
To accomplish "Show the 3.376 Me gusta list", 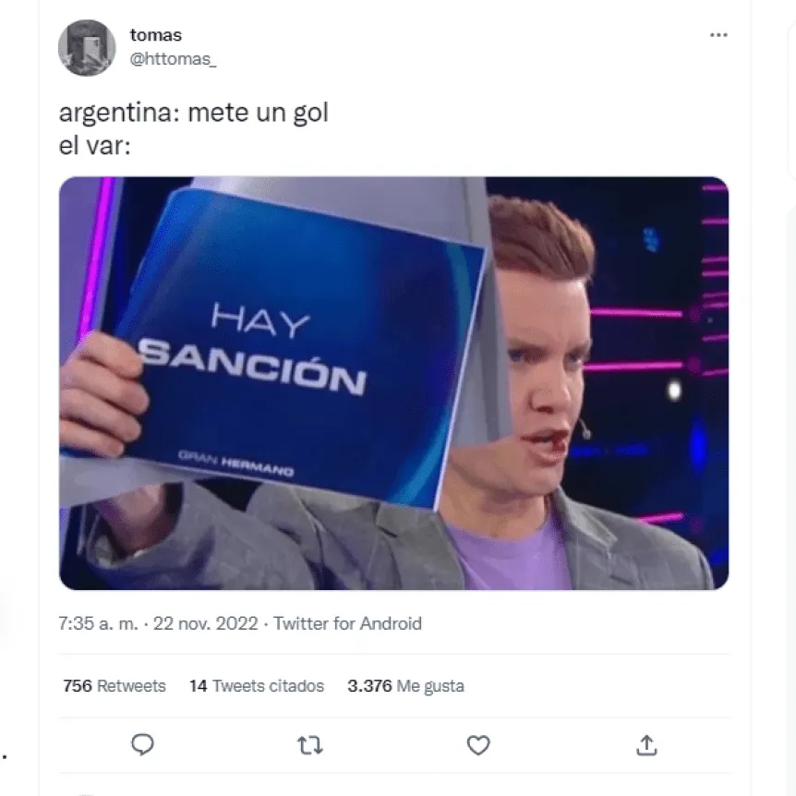I will tap(405, 686).
